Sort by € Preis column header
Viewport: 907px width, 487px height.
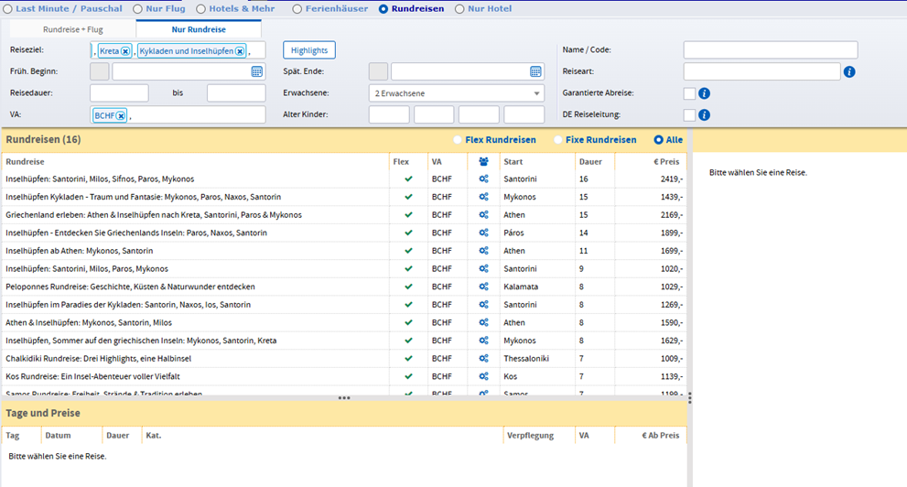coord(666,162)
